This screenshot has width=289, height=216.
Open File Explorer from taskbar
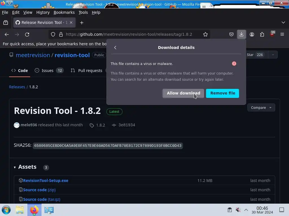[20, 210]
